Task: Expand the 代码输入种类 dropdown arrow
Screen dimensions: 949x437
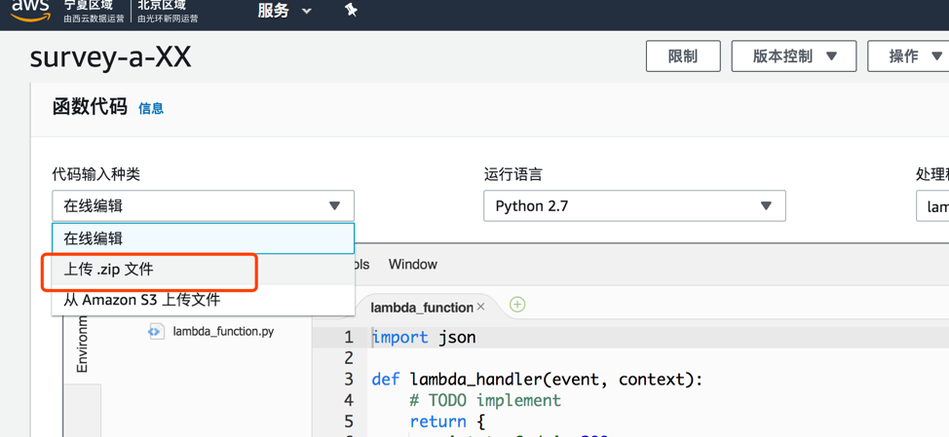Action: click(335, 206)
